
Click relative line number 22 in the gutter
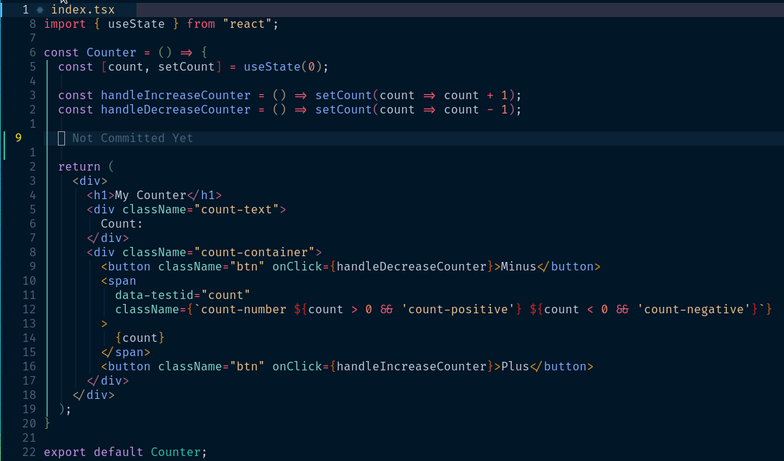(x=29, y=452)
